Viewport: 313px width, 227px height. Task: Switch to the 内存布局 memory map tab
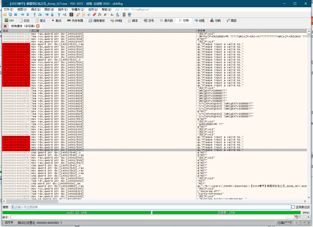[75, 21]
